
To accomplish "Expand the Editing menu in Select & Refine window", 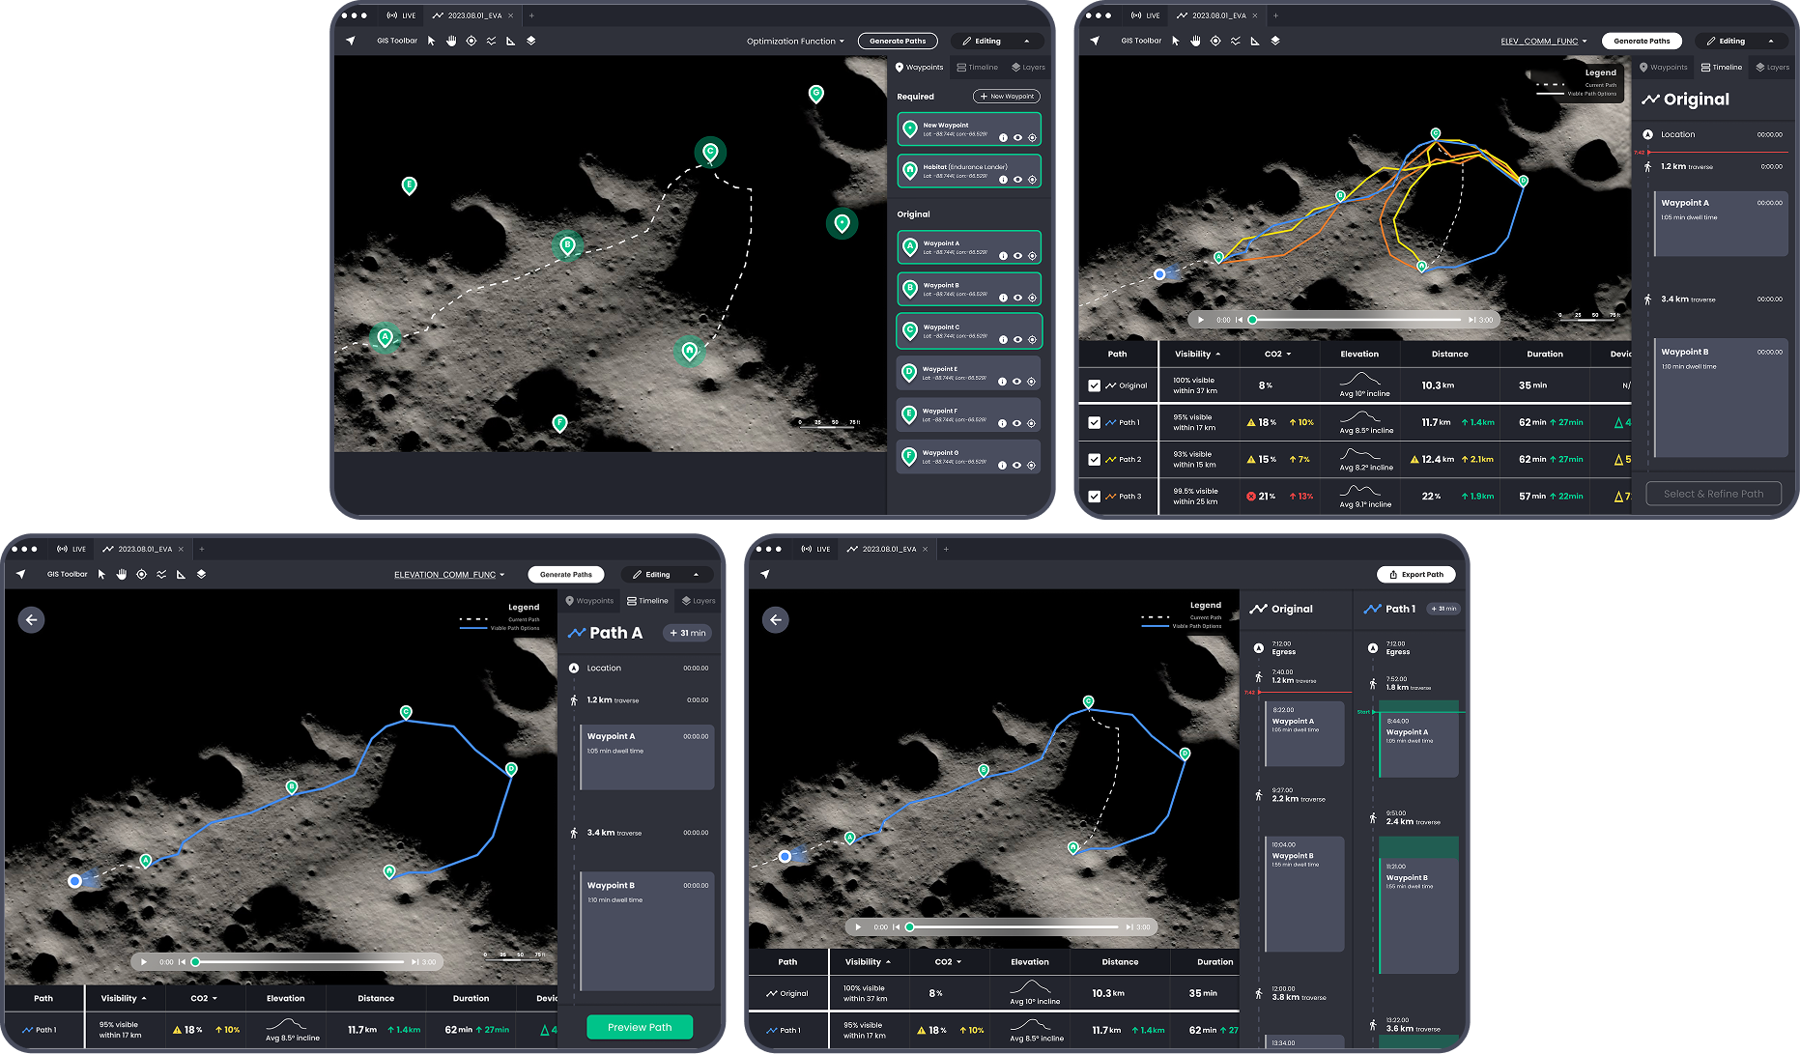I will [1741, 42].
